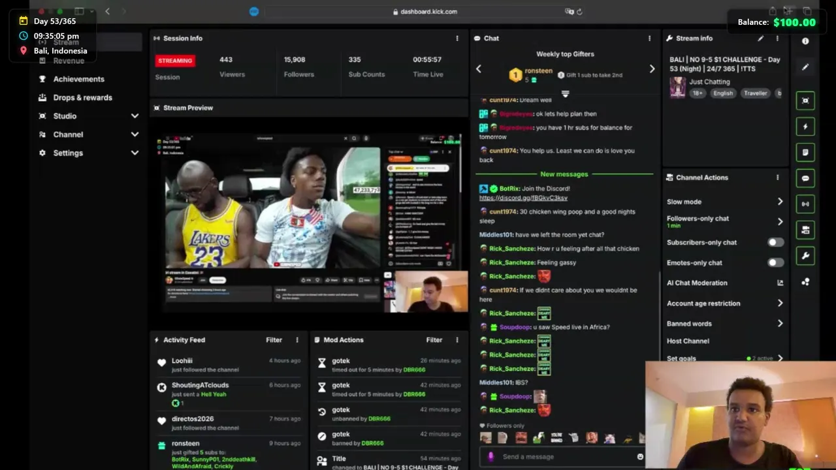Viewport: 836px width, 470px height.
Task: Click the YOU'RE BANNED emote in quick emotes
Action: 556,438
